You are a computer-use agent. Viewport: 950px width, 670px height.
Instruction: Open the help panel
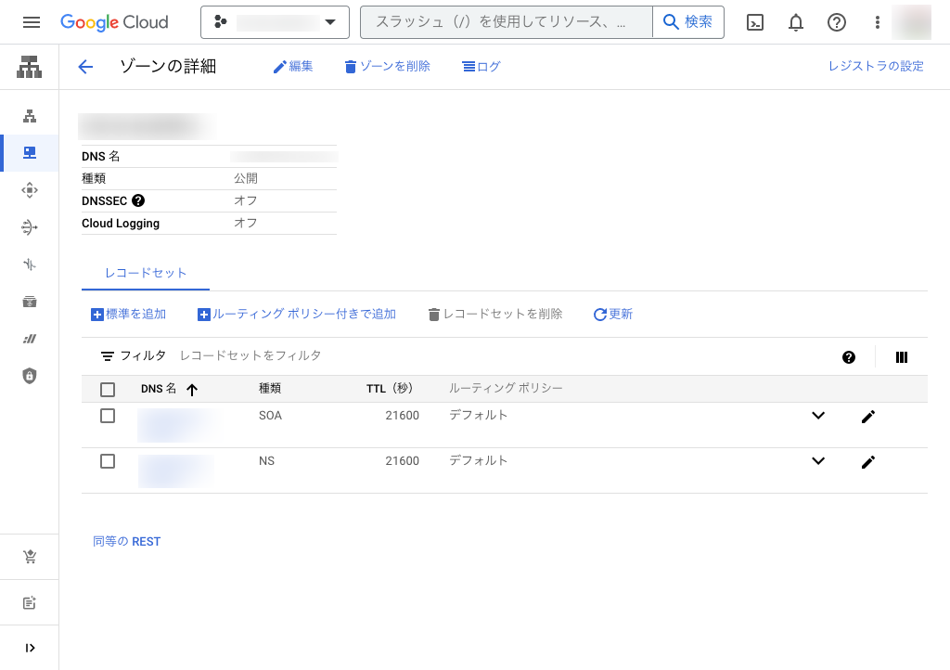click(x=836, y=22)
